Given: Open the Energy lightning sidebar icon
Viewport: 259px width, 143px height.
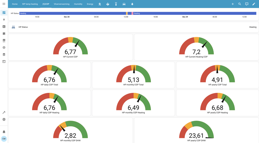Looking at the screenshot, I should point(4,20).
